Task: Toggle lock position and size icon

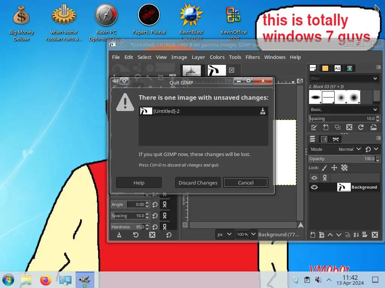Action: [334, 168]
